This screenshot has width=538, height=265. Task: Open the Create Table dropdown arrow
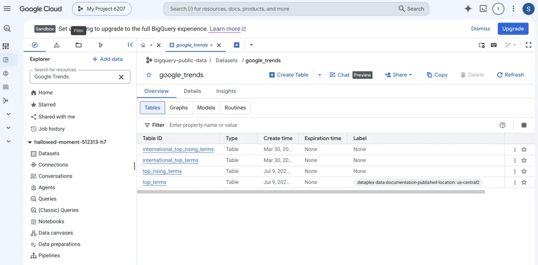click(x=320, y=75)
